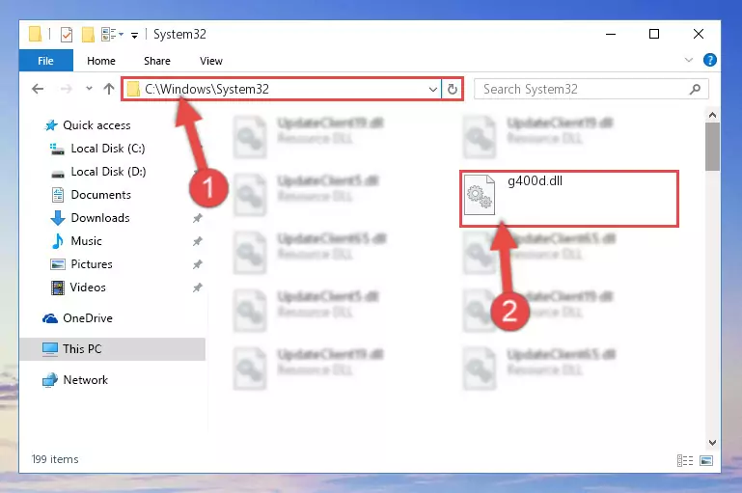Close the System32 window
This screenshot has height=493, width=742.
pos(698,34)
